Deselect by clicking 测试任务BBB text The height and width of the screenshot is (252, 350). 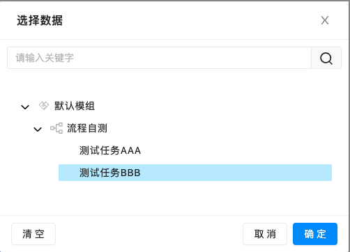pyautogui.click(x=110, y=173)
